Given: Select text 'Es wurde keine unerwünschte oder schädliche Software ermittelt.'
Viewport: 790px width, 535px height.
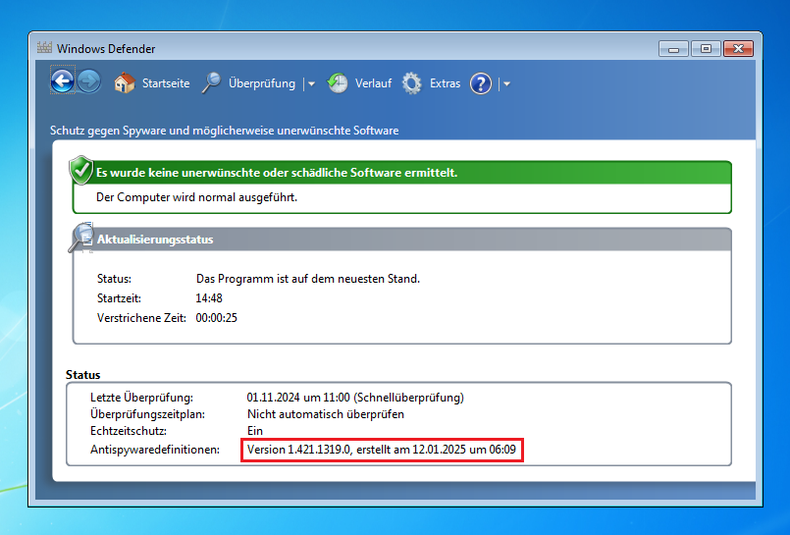Looking at the screenshot, I should (277, 173).
